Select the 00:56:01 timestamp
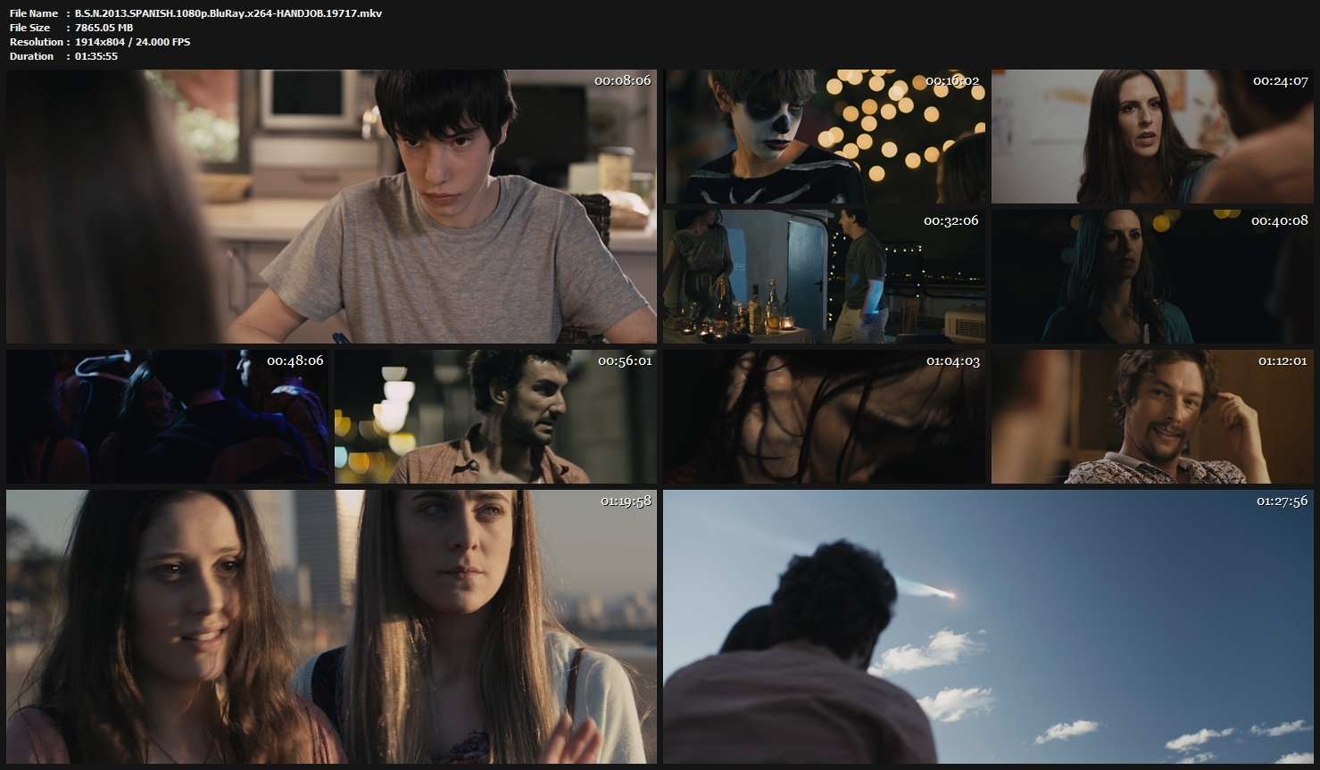The height and width of the screenshot is (770, 1320). pyautogui.click(x=625, y=360)
